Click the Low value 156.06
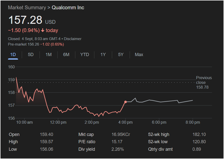This screenshot has height=159, width=224. [47, 149]
